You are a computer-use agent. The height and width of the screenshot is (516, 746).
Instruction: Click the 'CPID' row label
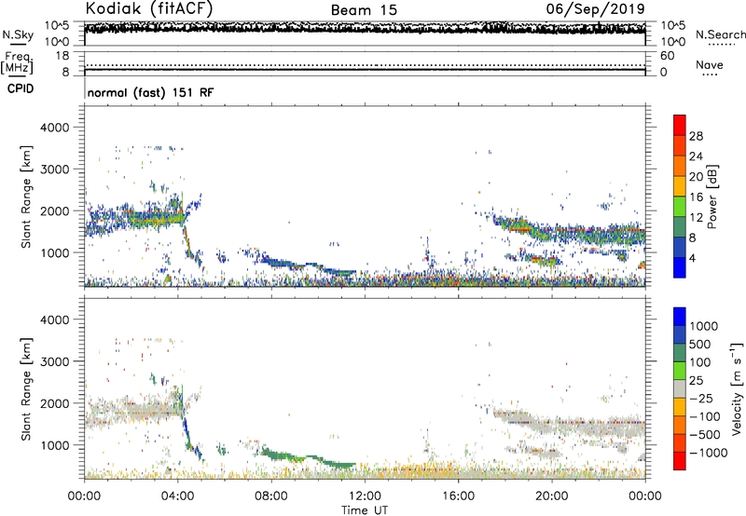pyautogui.click(x=21, y=88)
